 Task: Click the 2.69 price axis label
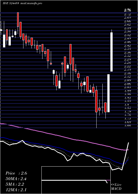coord(128,18)
